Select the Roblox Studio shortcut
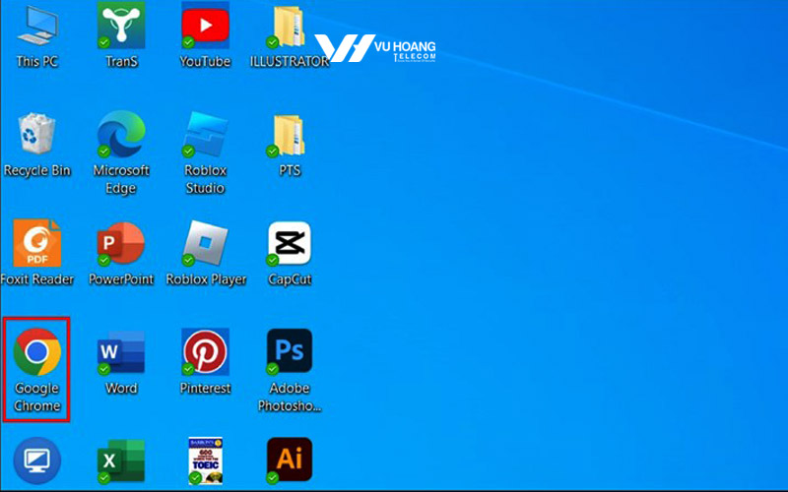The image size is (788, 492). tap(205, 134)
